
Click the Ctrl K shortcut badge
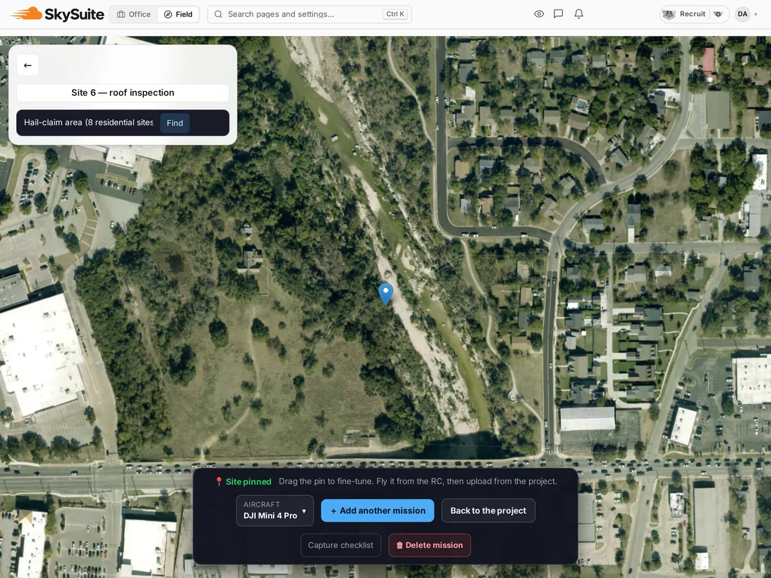[x=396, y=14]
